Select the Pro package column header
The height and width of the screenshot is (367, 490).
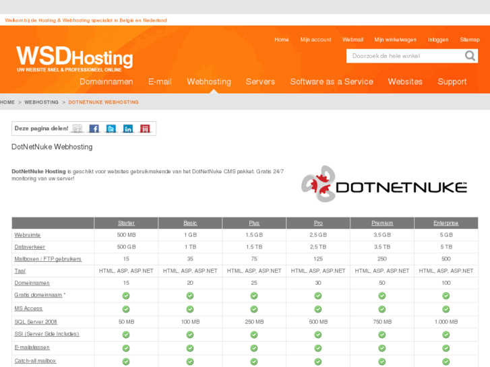(318, 223)
